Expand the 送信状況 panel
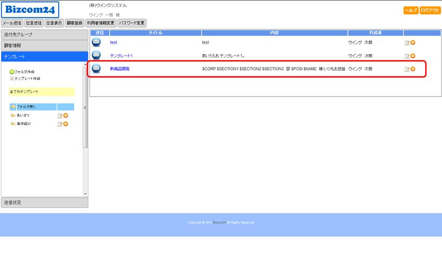Screen dimensions: 442x257 coord(44,202)
